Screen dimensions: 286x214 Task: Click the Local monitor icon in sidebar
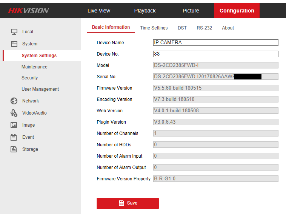(14, 32)
